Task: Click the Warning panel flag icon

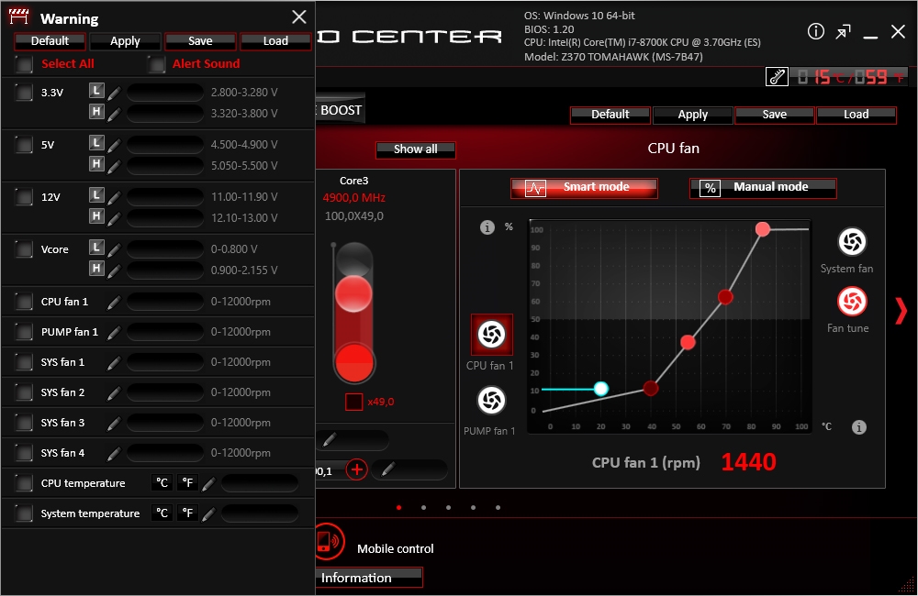Action: click(x=18, y=17)
